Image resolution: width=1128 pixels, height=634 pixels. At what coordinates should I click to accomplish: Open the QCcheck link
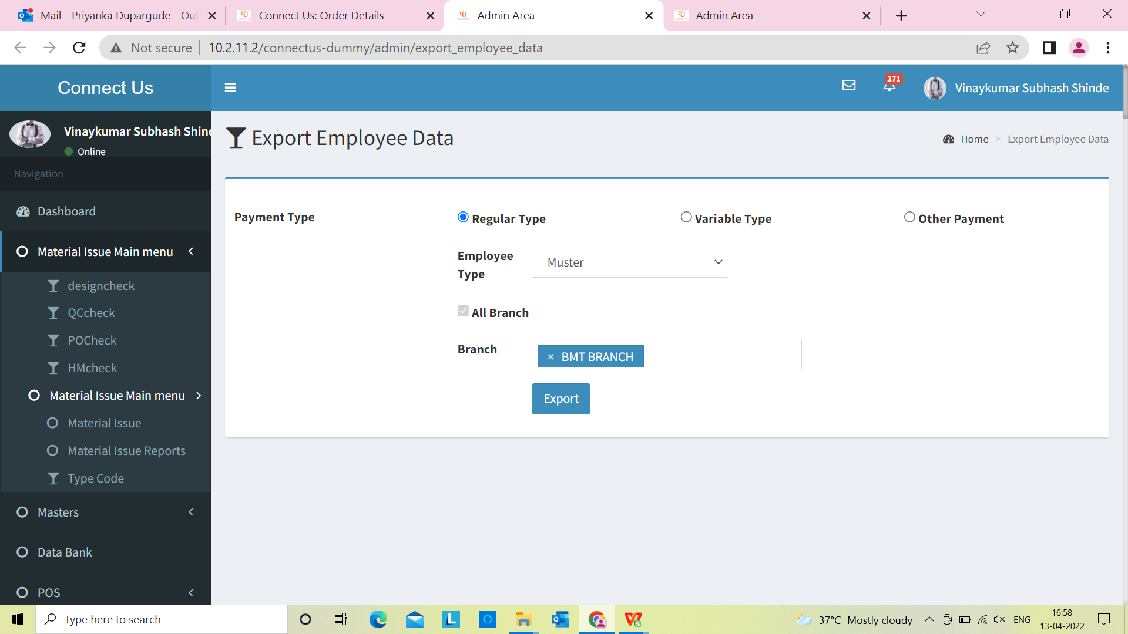91,313
